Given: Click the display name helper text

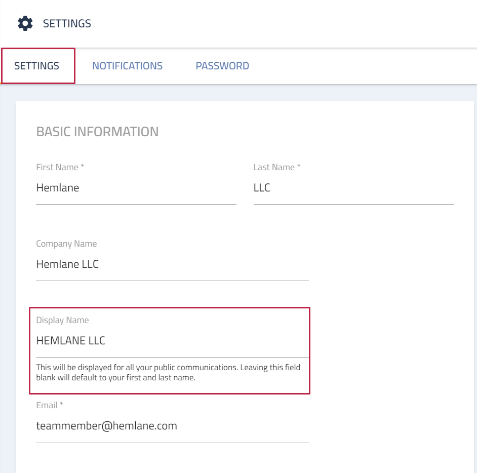Looking at the screenshot, I should tap(168, 372).
